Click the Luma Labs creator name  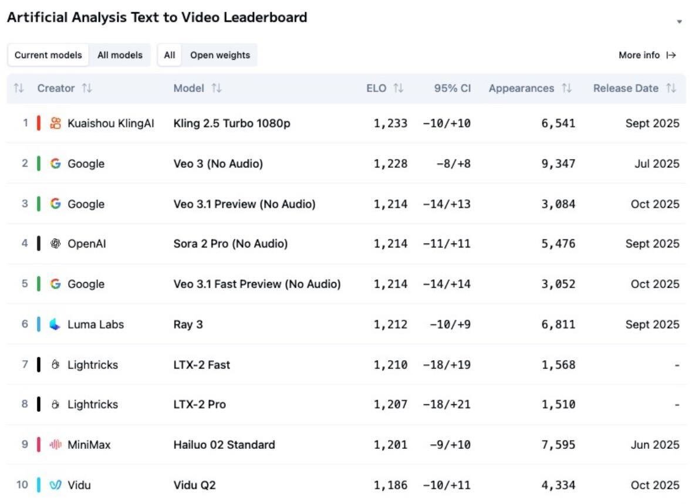(96, 324)
